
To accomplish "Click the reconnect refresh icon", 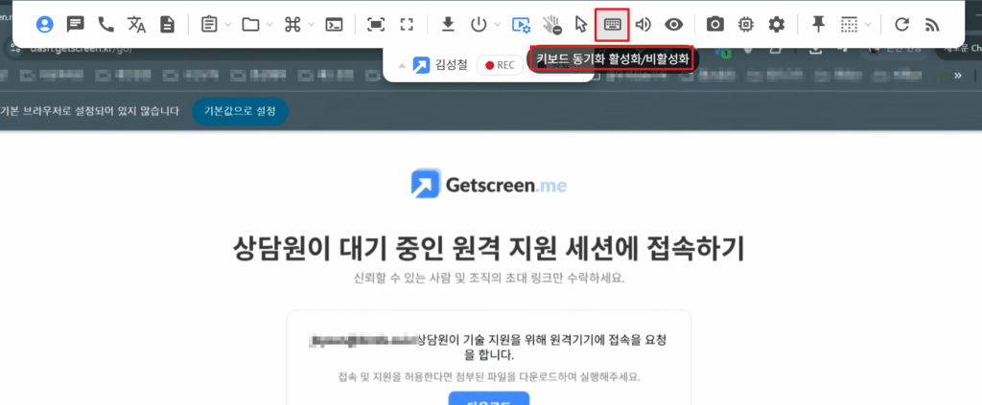I will pyautogui.click(x=901, y=24).
